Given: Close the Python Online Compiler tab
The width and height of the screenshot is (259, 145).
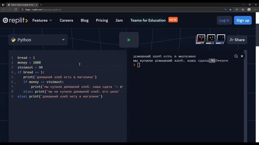Looking at the screenshot, I should [36, 5].
